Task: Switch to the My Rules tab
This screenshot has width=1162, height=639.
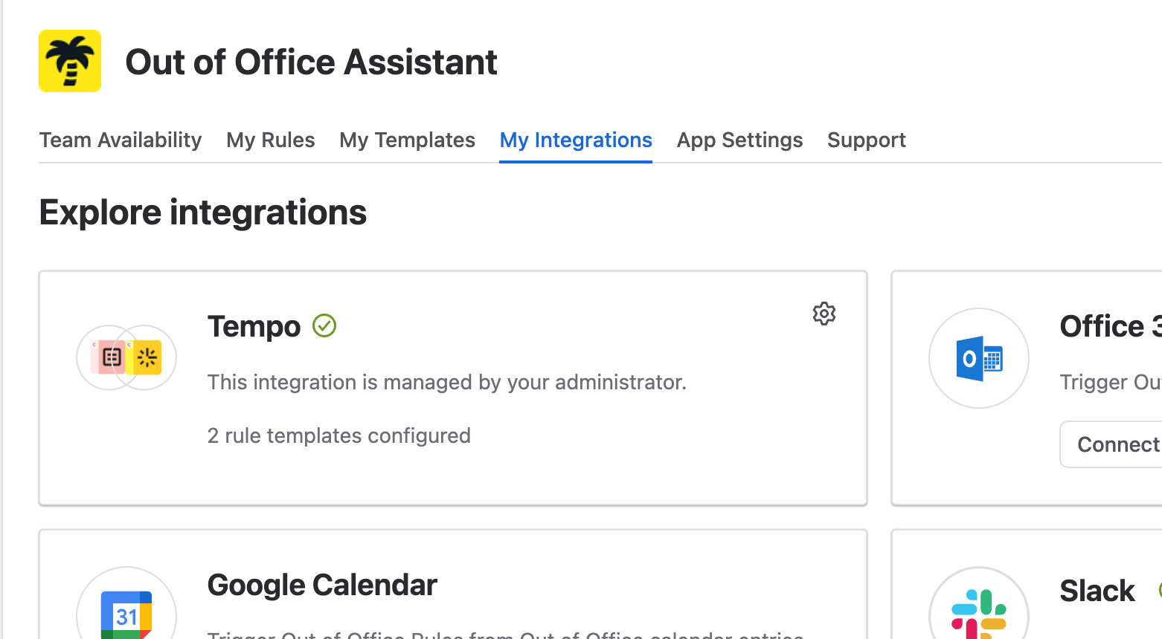Action: tap(271, 140)
